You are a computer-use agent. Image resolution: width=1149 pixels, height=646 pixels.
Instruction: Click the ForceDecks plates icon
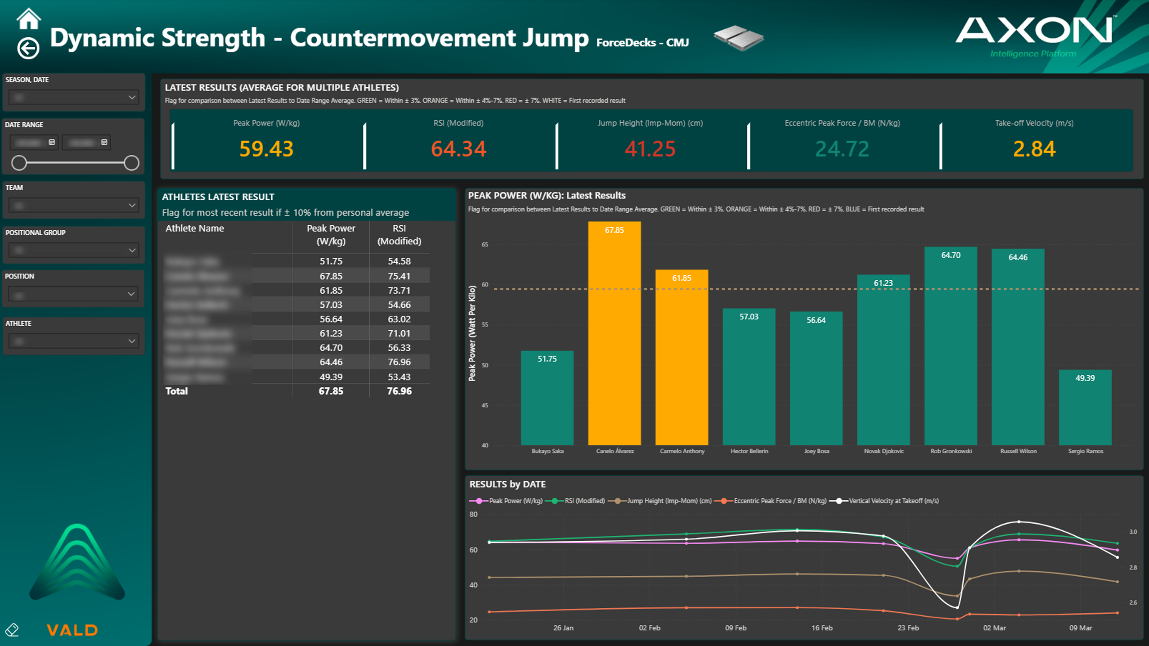(x=739, y=38)
